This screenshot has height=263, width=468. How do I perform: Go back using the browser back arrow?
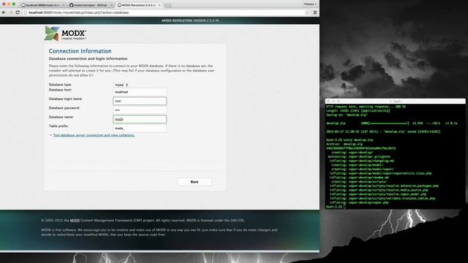point(4,12)
